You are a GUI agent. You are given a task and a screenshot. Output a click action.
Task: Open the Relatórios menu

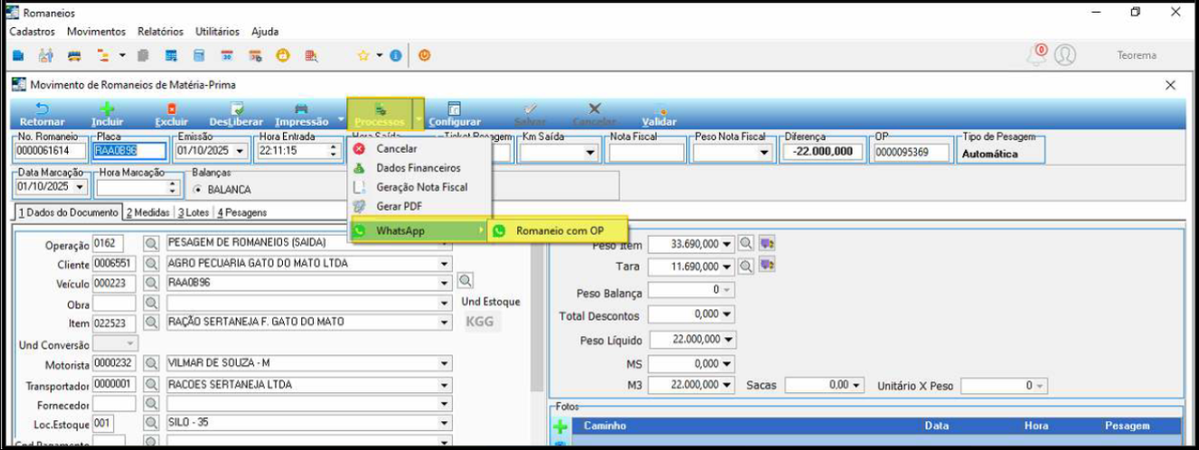point(159,31)
